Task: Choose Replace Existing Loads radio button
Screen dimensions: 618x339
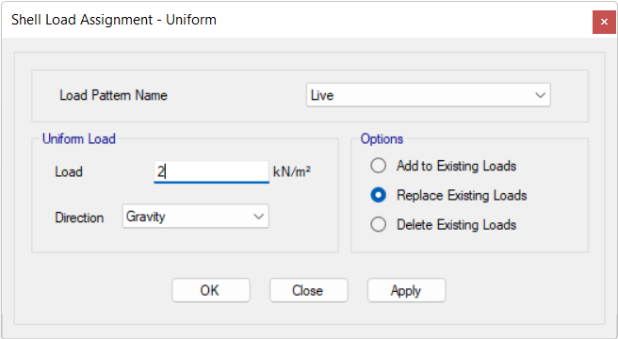Action: pyautogui.click(x=378, y=195)
